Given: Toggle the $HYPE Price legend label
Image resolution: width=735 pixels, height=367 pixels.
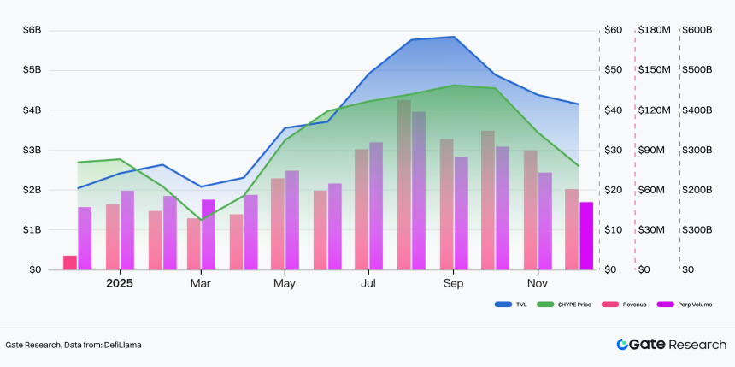Looking at the screenshot, I should click(x=574, y=305).
